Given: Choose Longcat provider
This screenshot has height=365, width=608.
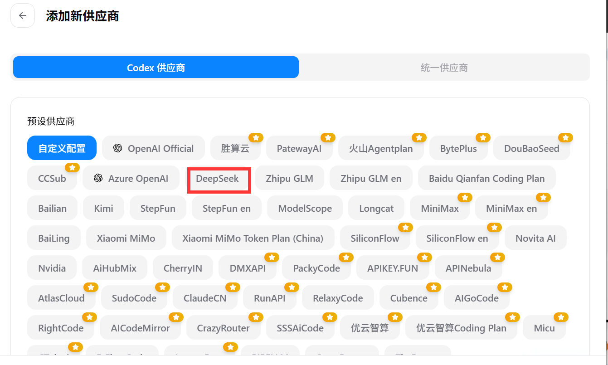Looking at the screenshot, I should (377, 208).
